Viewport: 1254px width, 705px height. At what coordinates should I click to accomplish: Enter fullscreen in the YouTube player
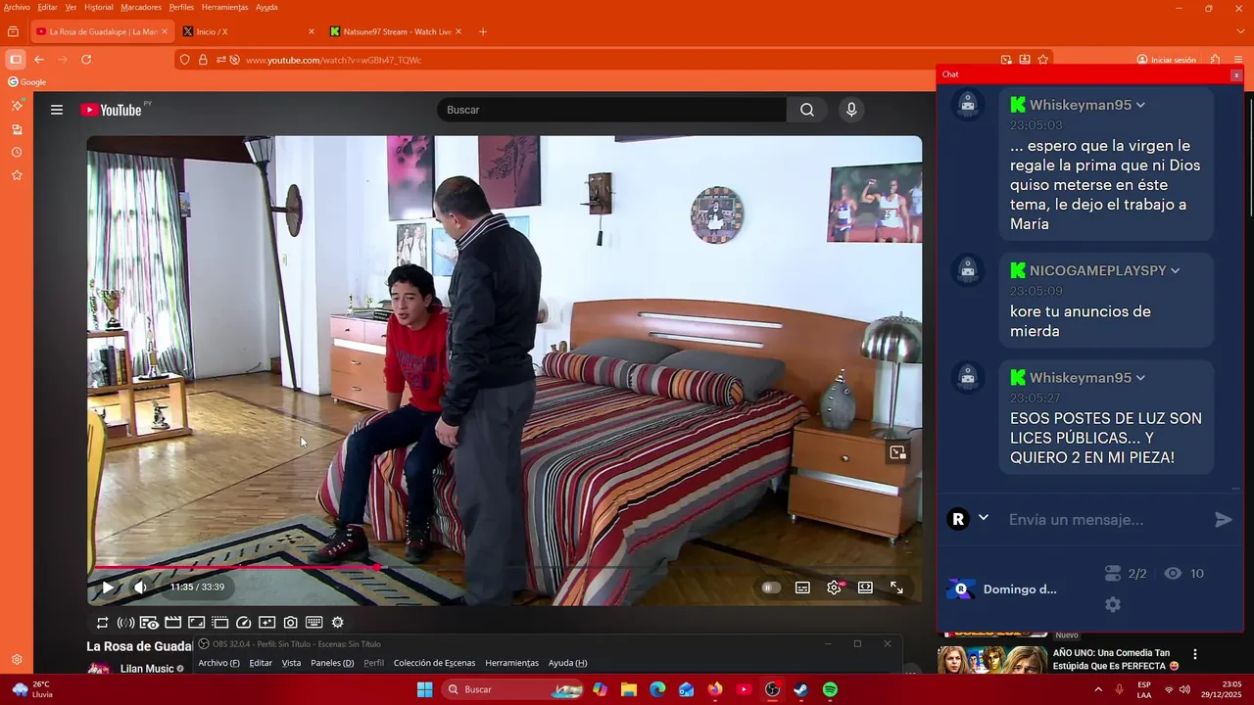coord(896,587)
